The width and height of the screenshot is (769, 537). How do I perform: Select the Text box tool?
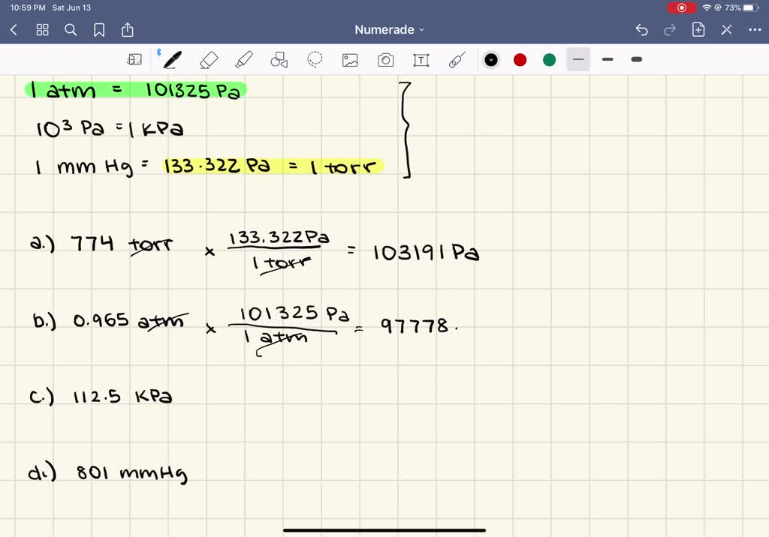(x=421, y=60)
